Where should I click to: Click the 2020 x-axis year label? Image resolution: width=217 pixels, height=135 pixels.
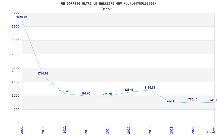click(193, 130)
